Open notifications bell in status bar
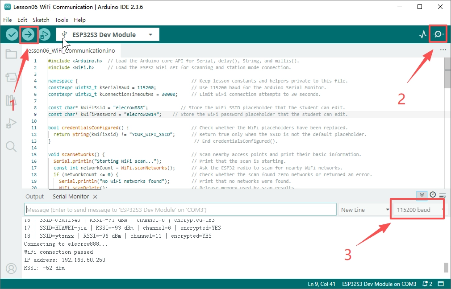Viewport: 451px width, 289px height. coord(427,284)
